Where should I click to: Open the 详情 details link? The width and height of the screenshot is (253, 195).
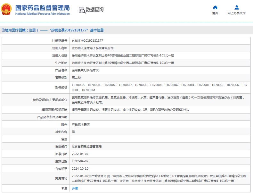[x=75, y=188]
